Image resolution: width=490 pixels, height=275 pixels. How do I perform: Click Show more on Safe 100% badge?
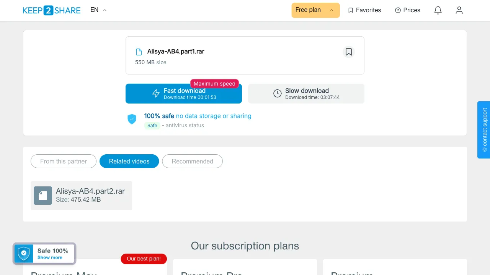tap(50, 257)
